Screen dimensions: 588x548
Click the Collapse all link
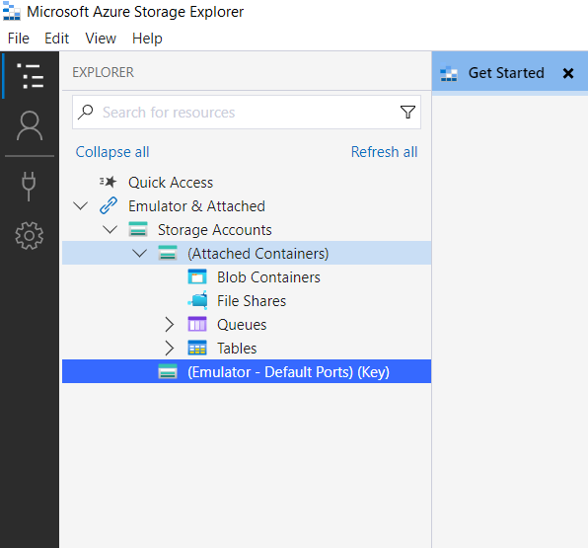112,152
